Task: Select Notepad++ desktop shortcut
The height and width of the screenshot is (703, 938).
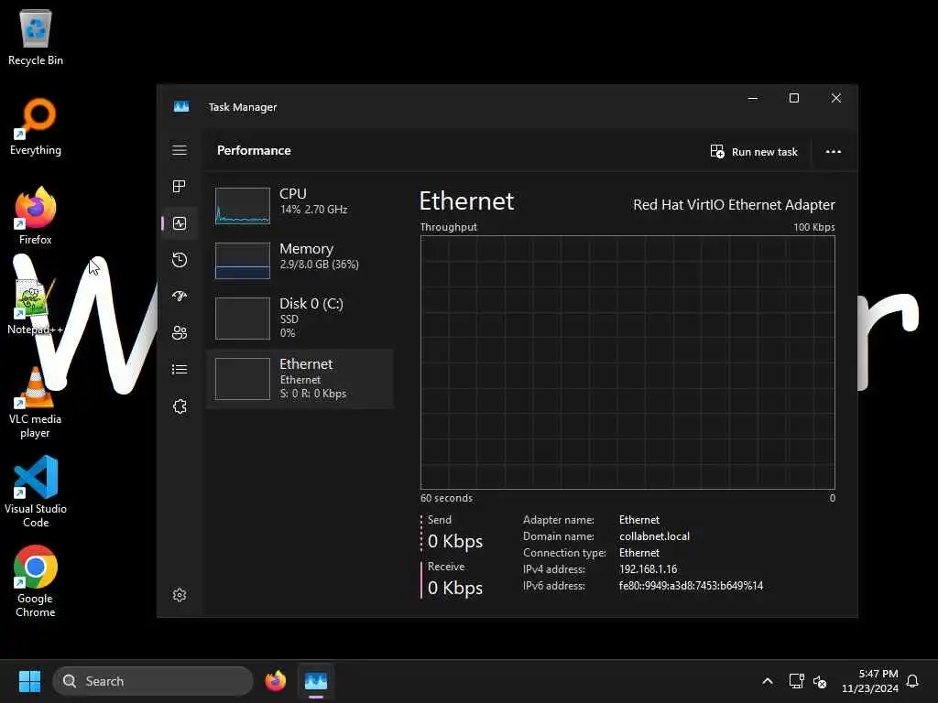Action: [36, 307]
